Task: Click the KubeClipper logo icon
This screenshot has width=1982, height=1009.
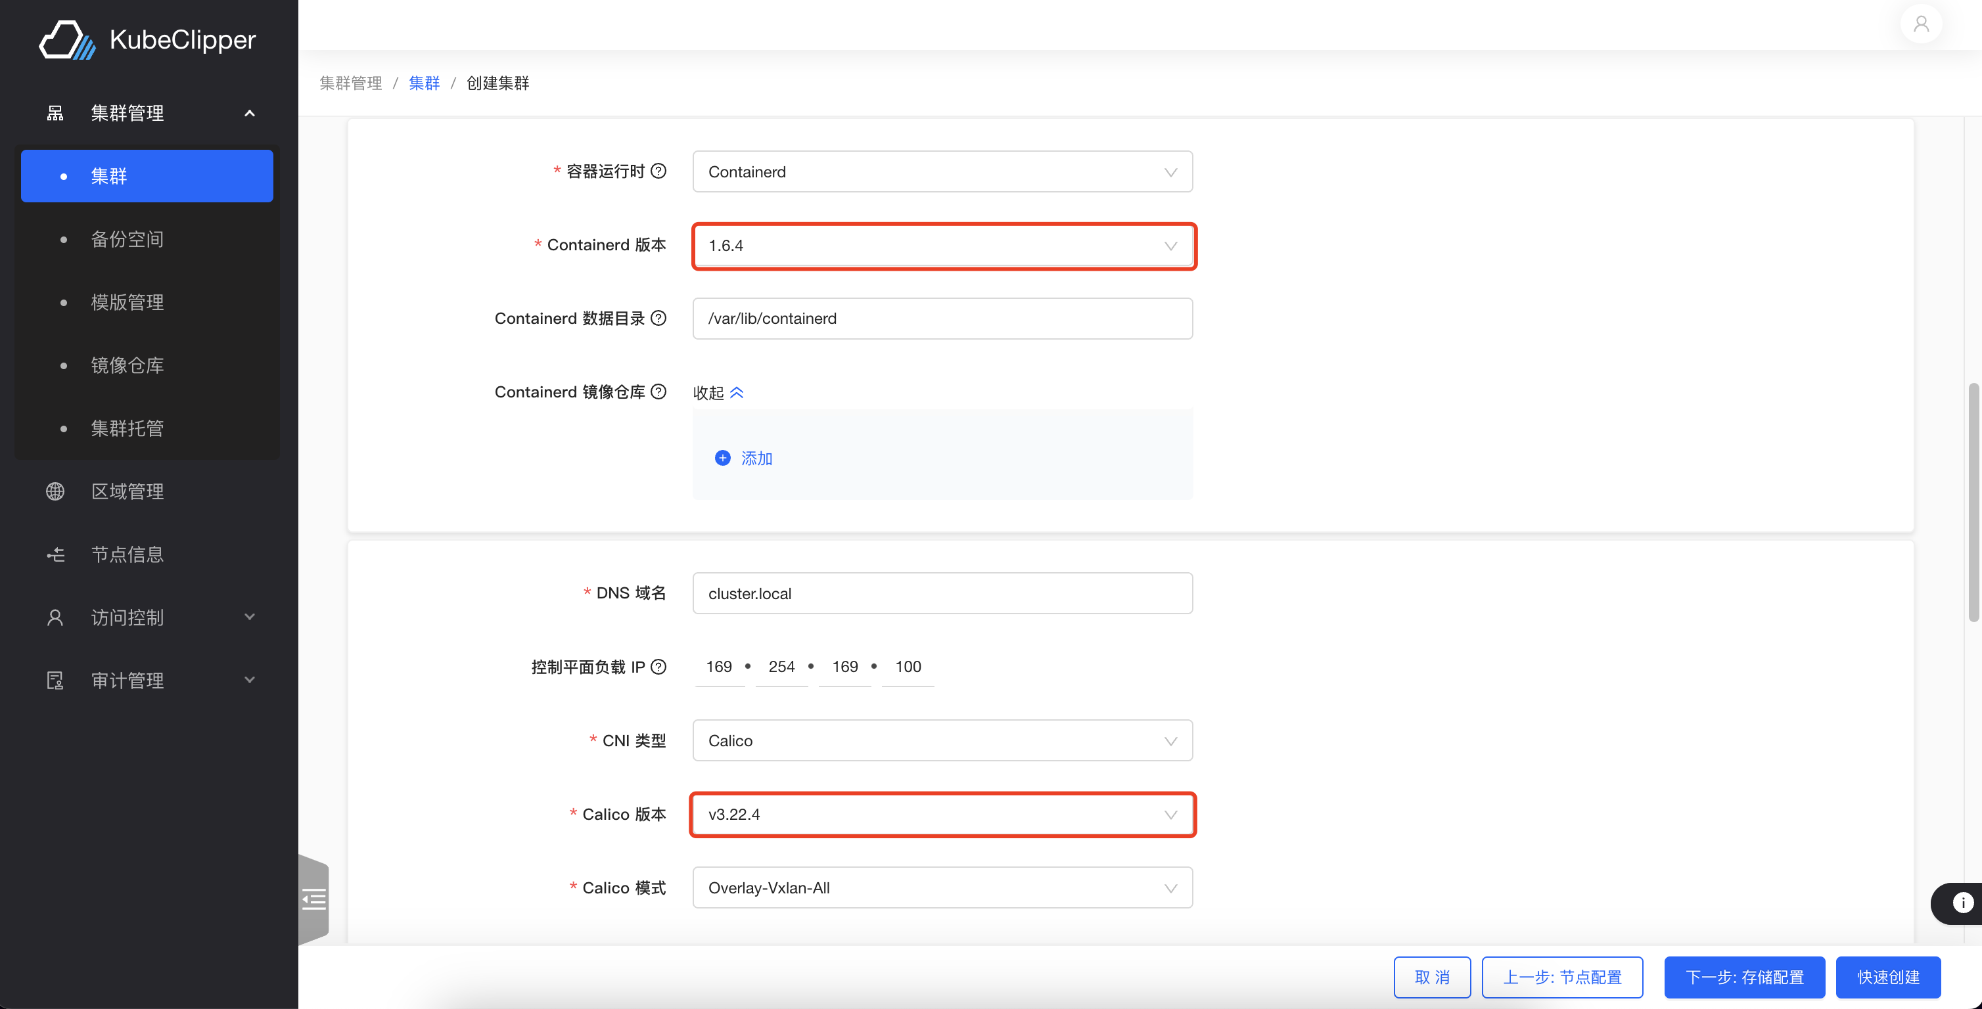Action: (67, 40)
